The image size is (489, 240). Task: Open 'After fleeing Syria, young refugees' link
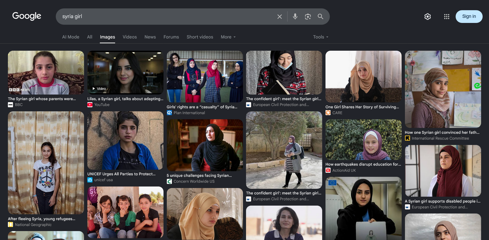(x=42, y=219)
